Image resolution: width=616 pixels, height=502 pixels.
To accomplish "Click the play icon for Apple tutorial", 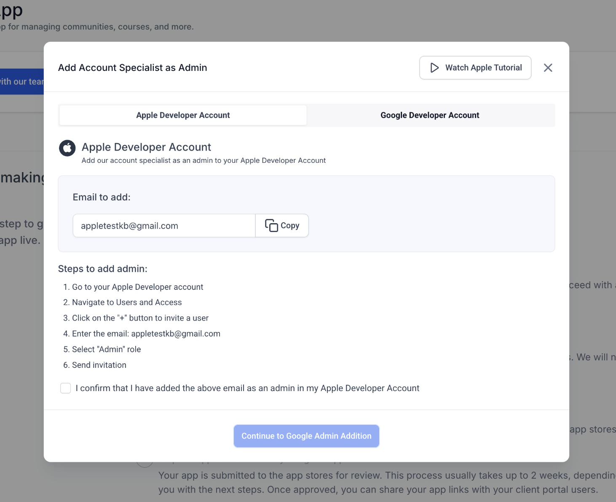I will (434, 68).
